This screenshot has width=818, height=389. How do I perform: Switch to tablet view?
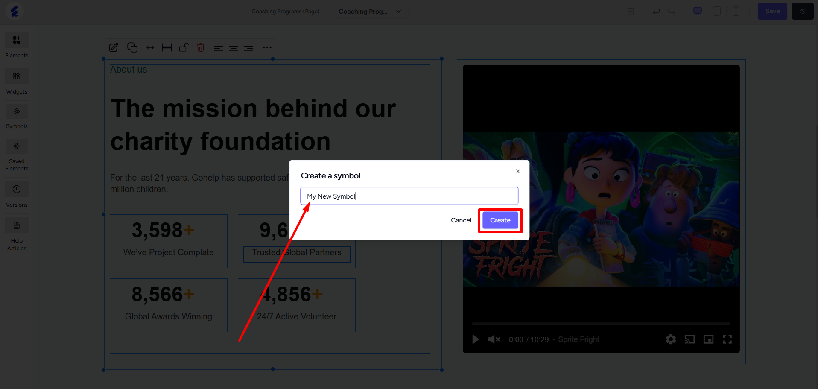717,11
